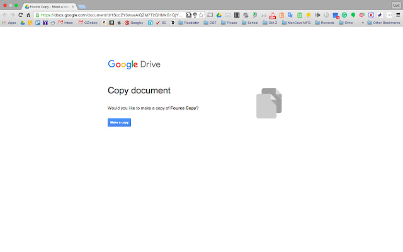Open the Yahoo bookmark icon

click(x=45, y=23)
